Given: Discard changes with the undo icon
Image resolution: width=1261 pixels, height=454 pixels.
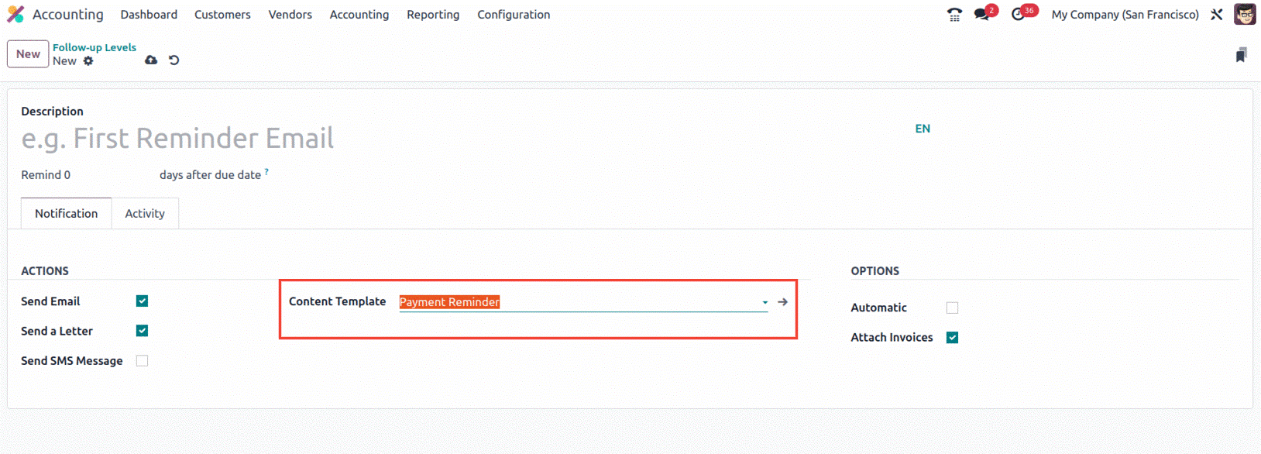Looking at the screenshot, I should tap(174, 60).
